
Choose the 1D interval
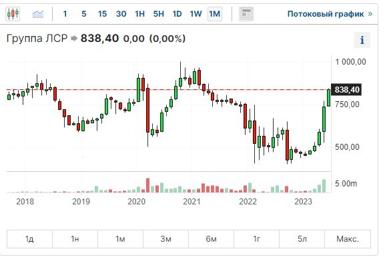pos(177,14)
